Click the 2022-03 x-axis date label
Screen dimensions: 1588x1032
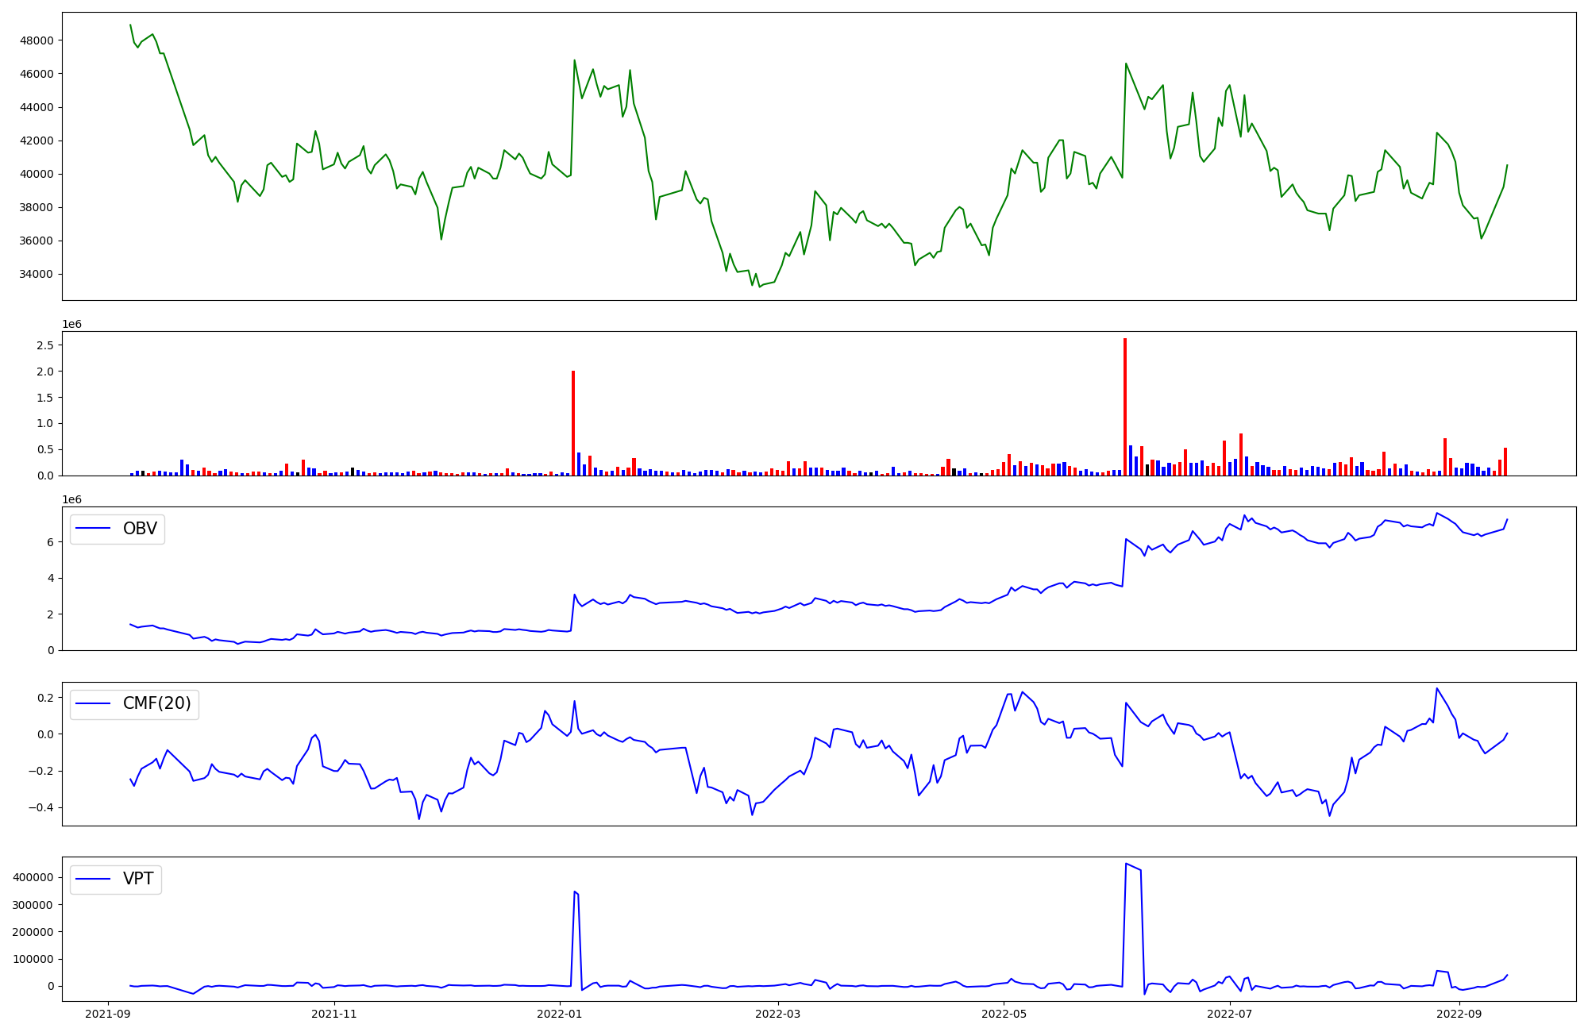[x=778, y=1014]
